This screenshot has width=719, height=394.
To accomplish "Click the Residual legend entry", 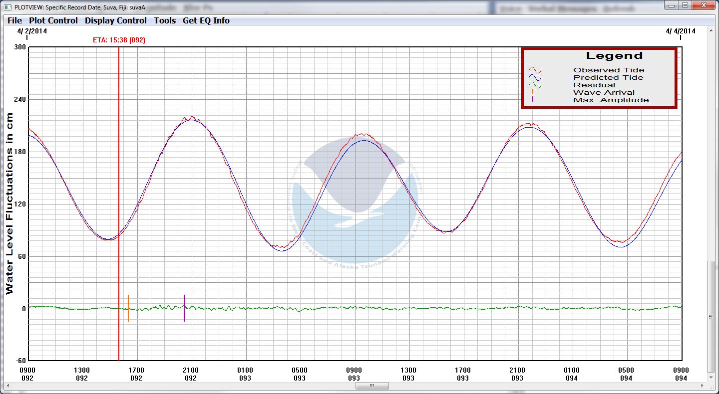I will click(594, 85).
